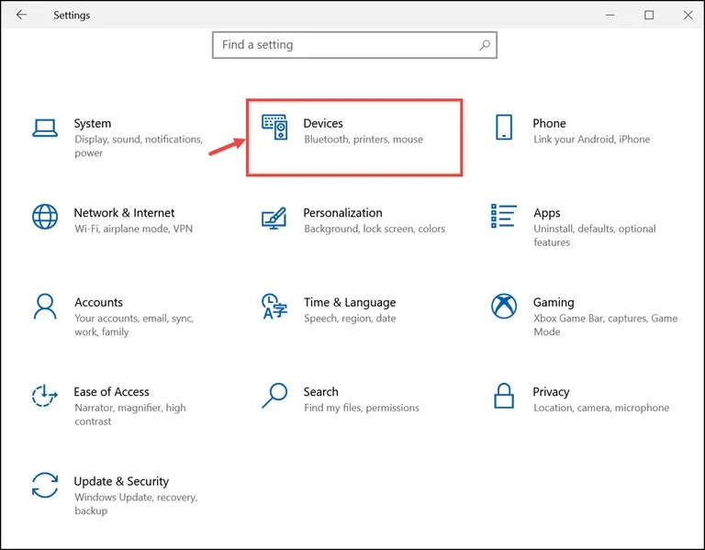Click 'Wi-Fi, airplane mode, VPN' description
This screenshot has height=550, width=705.
pos(133,229)
